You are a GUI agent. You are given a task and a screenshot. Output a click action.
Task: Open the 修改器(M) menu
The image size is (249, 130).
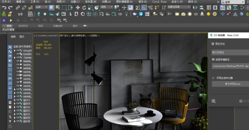91,2
